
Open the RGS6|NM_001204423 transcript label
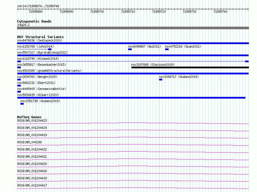click(x=32, y=121)
